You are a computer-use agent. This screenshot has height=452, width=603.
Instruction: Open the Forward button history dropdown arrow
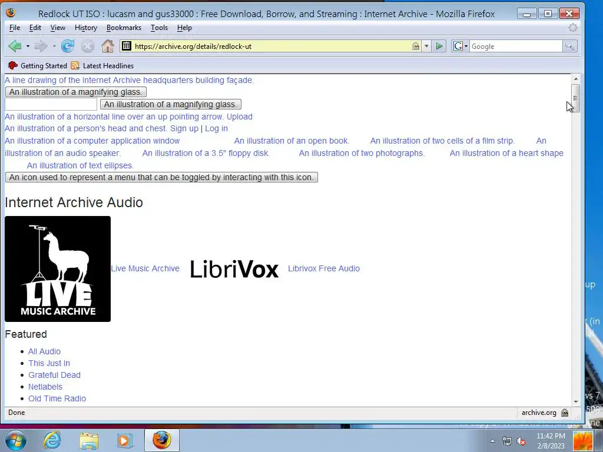pyautogui.click(x=54, y=46)
